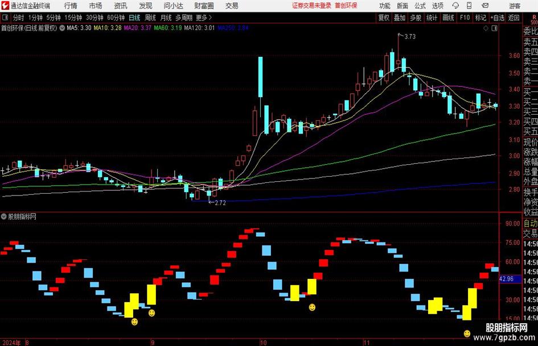Click the red 首创环保 stock name link
The width and height of the screenshot is (538, 346).
tap(346, 6)
